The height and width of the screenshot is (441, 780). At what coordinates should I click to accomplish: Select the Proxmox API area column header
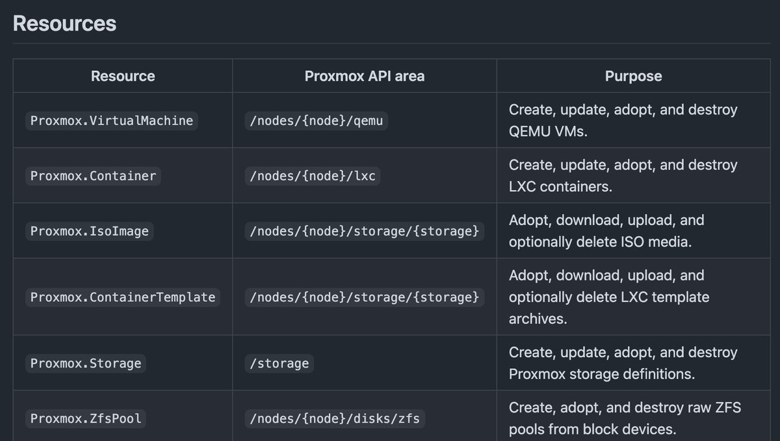(x=365, y=76)
